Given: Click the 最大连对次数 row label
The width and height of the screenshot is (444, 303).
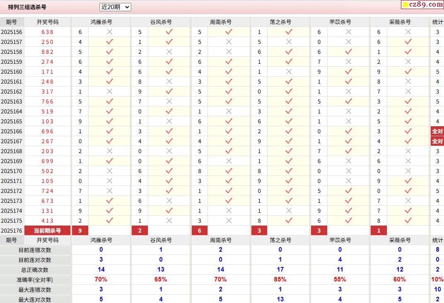Looking at the screenshot, I should 35,300.
